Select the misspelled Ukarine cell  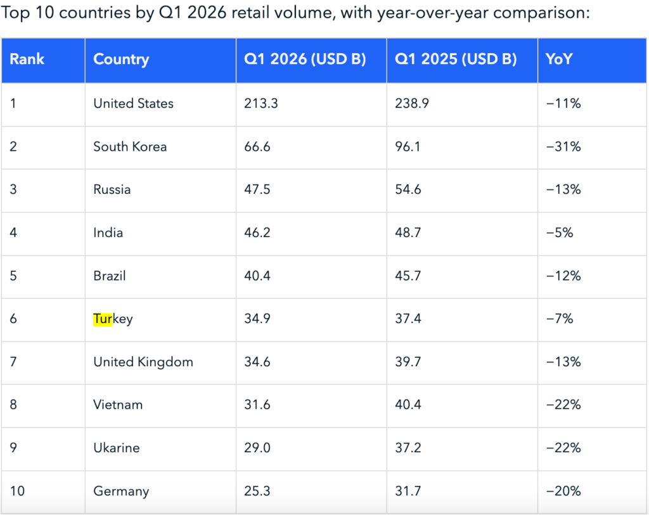coord(160,449)
